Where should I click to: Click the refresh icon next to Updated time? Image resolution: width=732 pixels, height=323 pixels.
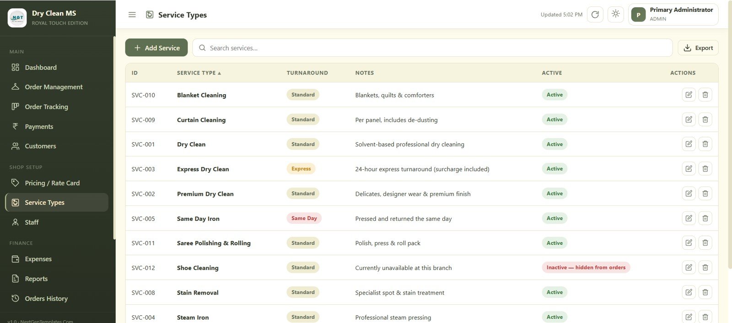point(595,15)
